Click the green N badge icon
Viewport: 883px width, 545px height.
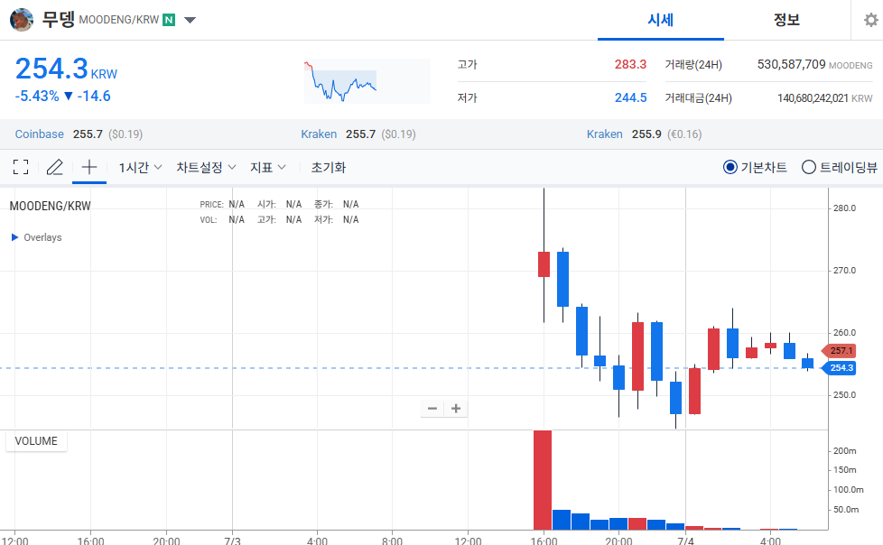pyautogui.click(x=168, y=20)
